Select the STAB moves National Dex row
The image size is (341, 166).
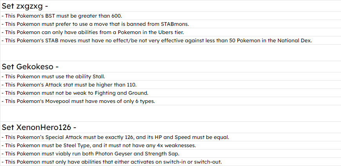pyautogui.click(x=171, y=40)
